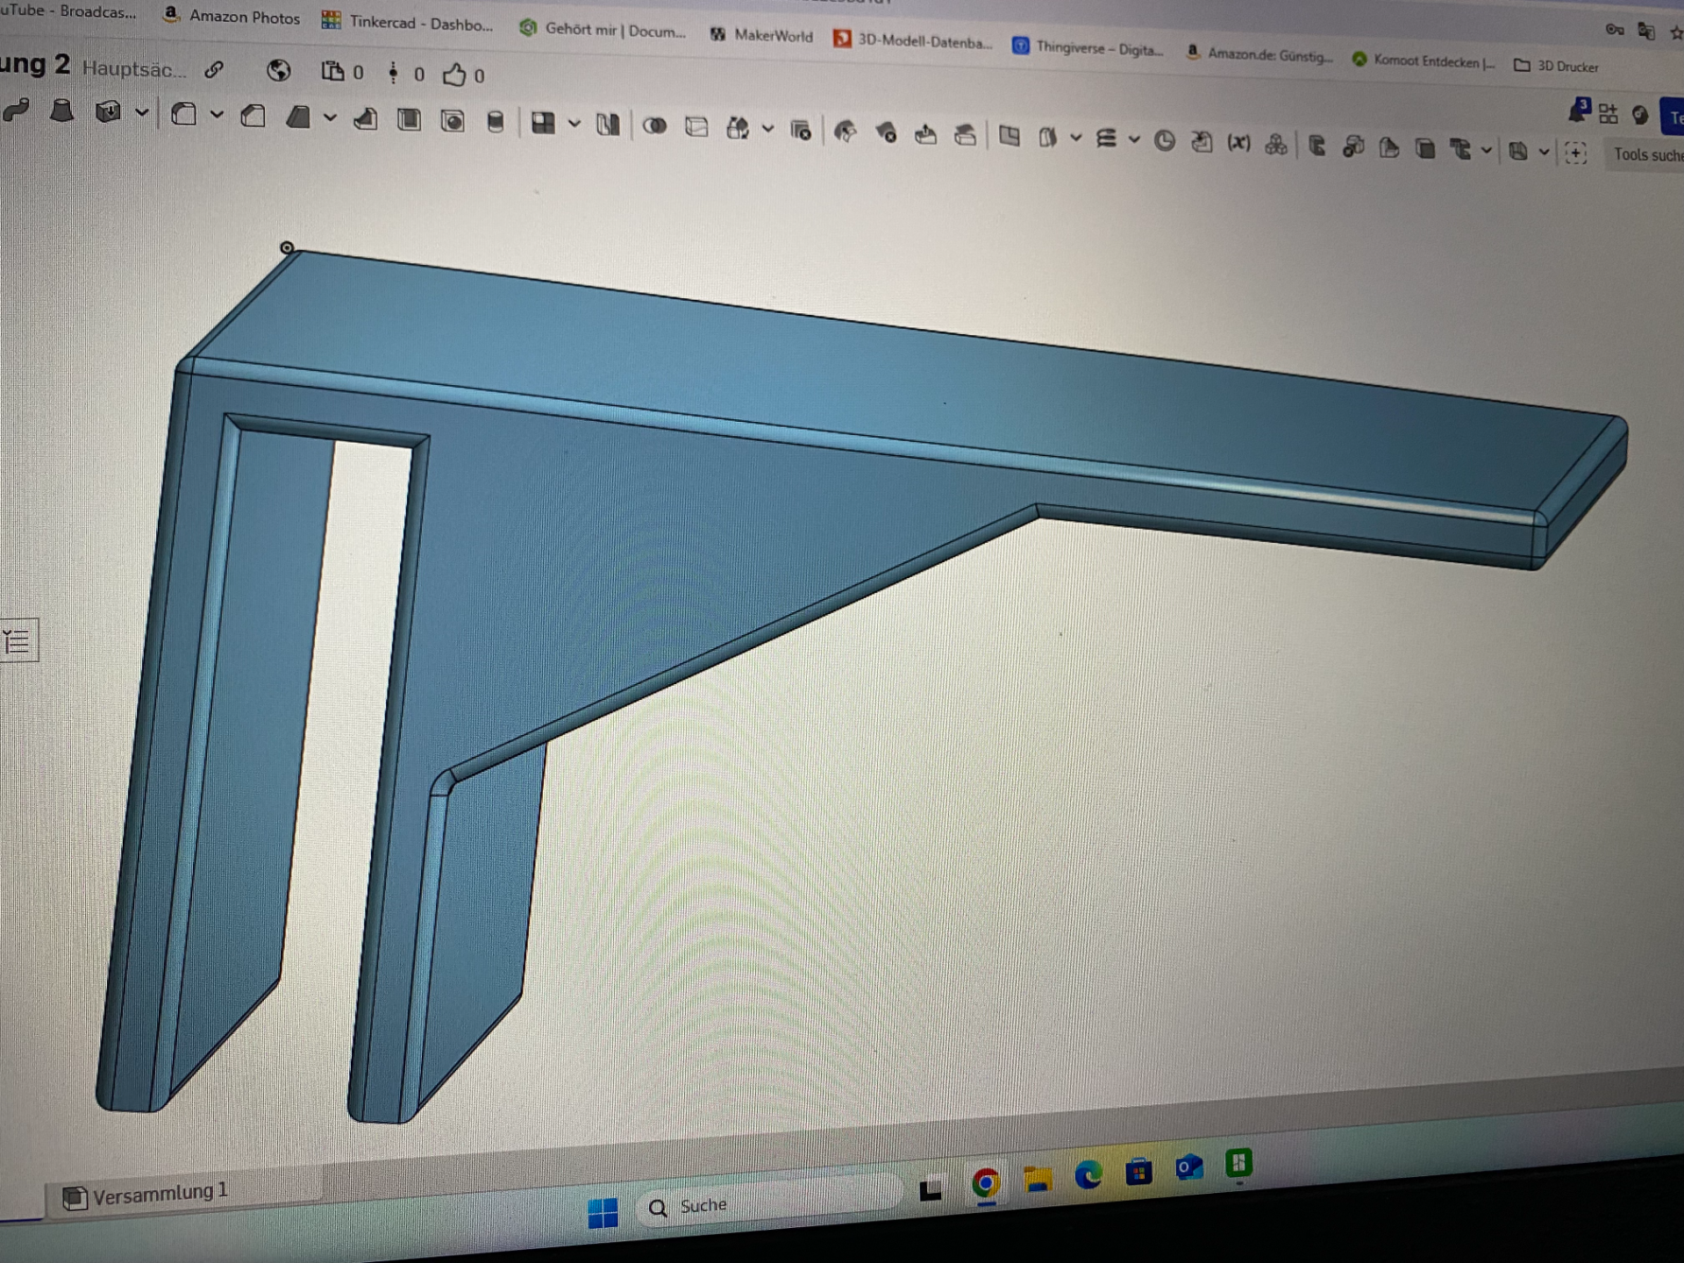
Task: Select the clock-shaped toolbar icon
Action: pyautogui.click(x=1165, y=140)
